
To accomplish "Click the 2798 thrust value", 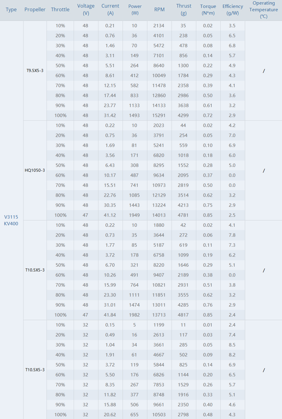I will pos(184,415).
